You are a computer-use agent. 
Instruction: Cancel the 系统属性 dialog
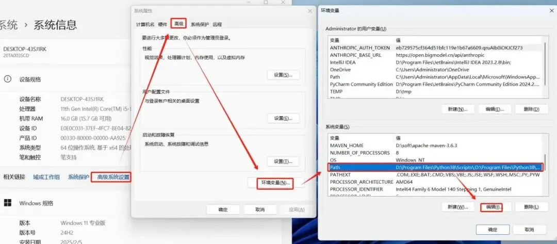(260, 209)
